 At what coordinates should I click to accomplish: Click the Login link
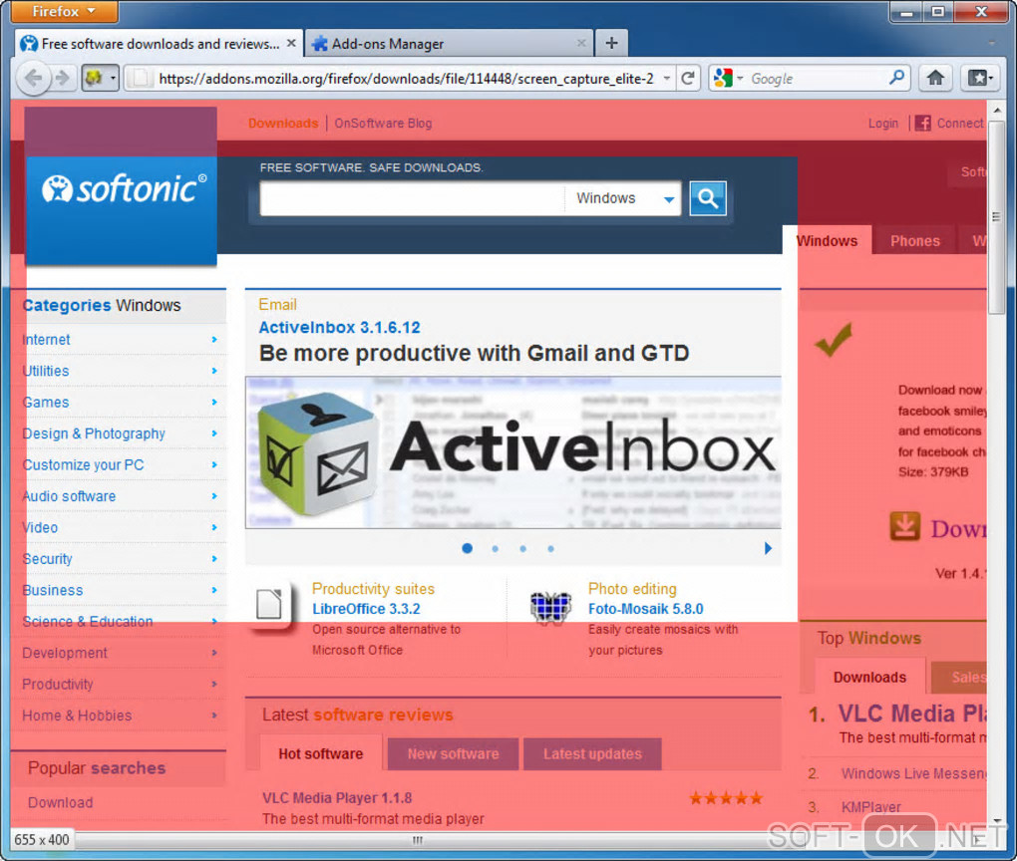(x=882, y=124)
